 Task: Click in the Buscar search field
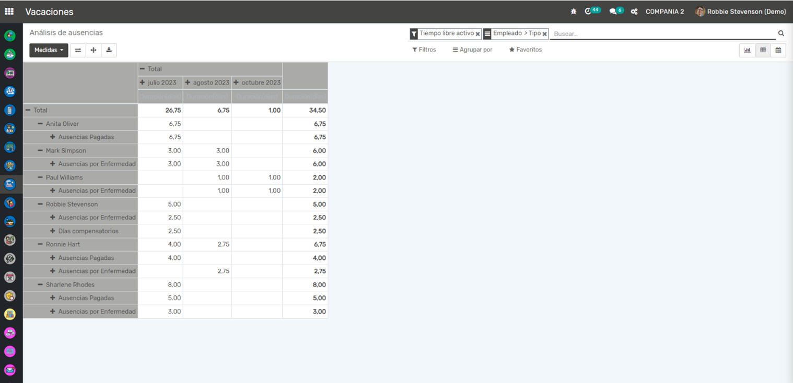[x=662, y=34]
